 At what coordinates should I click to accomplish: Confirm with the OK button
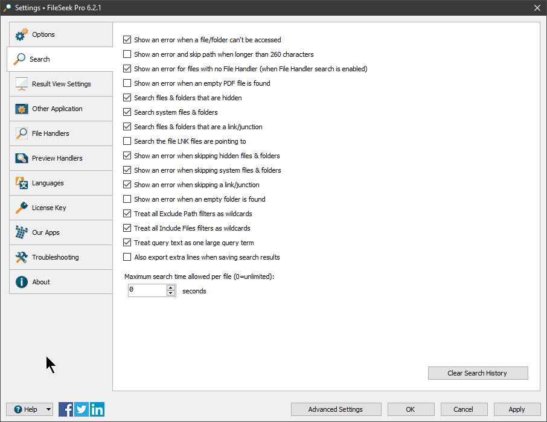click(x=411, y=409)
